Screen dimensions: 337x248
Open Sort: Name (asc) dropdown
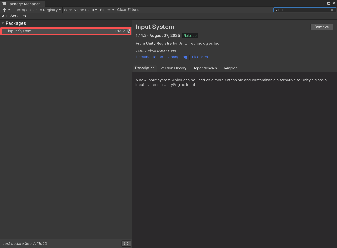click(80, 10)
